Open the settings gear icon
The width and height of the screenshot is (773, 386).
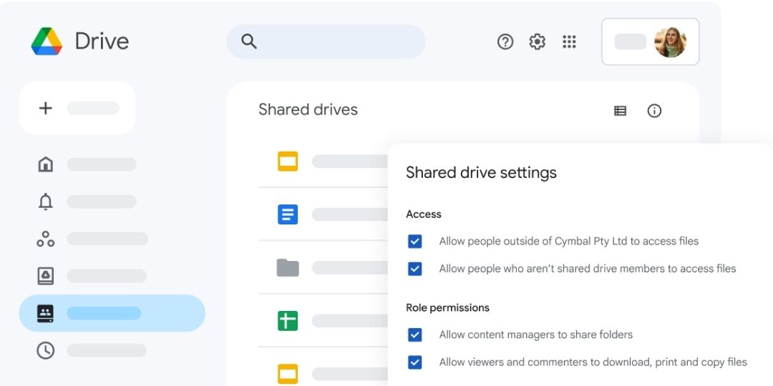(x=538, y=42)
